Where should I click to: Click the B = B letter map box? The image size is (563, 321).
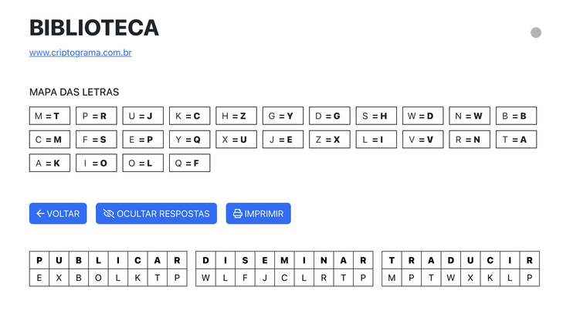516,116
